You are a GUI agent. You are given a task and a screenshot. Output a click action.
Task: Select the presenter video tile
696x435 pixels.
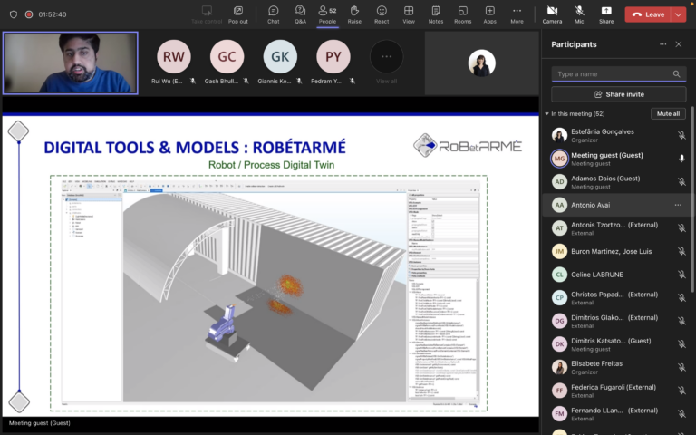71,63
